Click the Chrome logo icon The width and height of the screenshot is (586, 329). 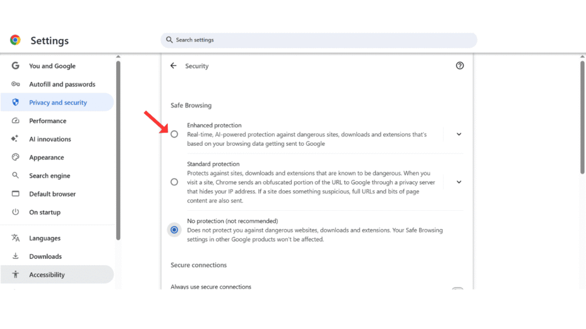(16, 40)
